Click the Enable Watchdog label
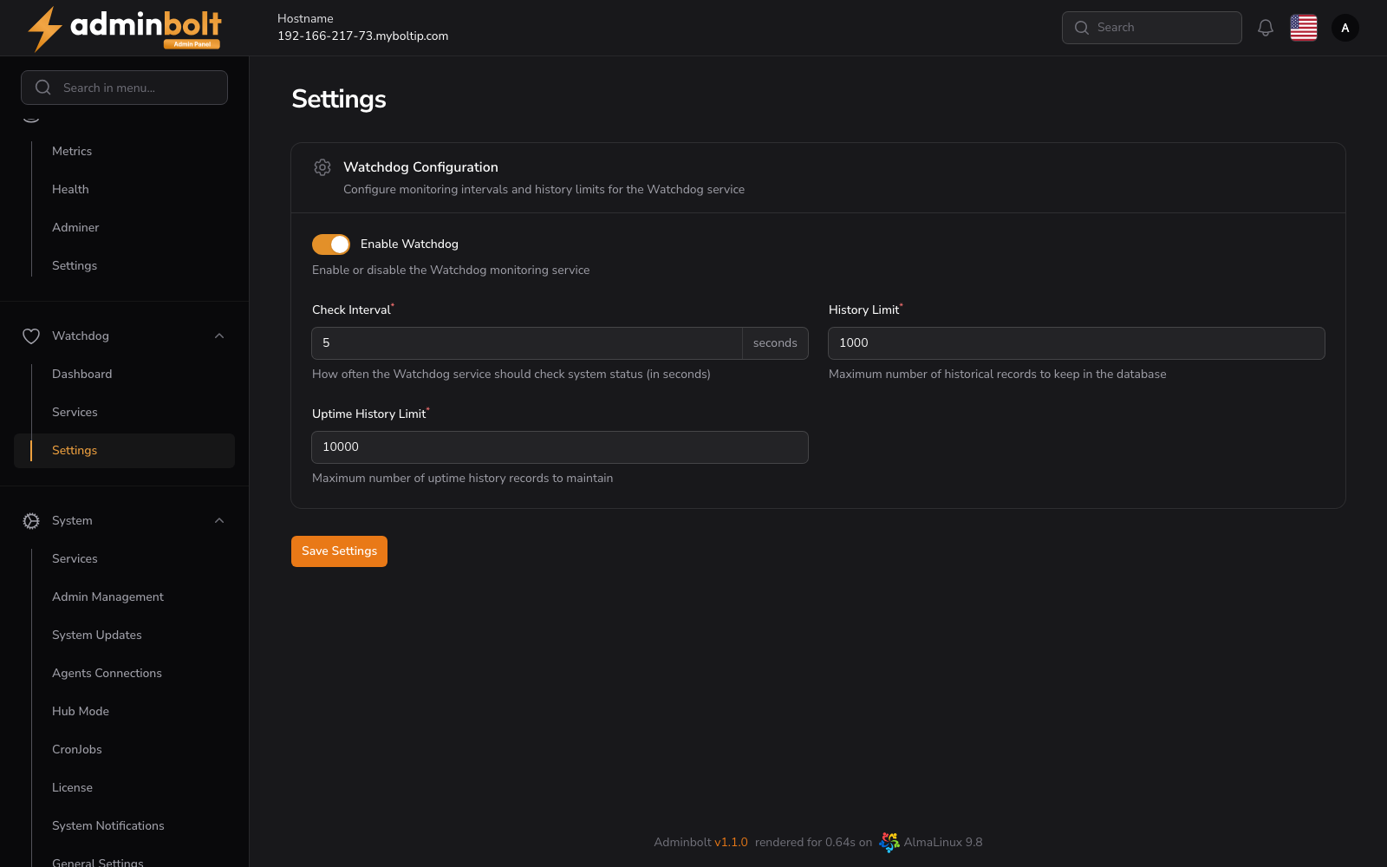 (409, 244)
